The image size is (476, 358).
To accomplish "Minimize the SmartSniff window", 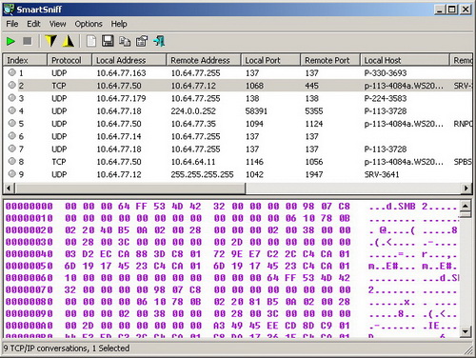I will pyautogui.click(x=440, y=10).
